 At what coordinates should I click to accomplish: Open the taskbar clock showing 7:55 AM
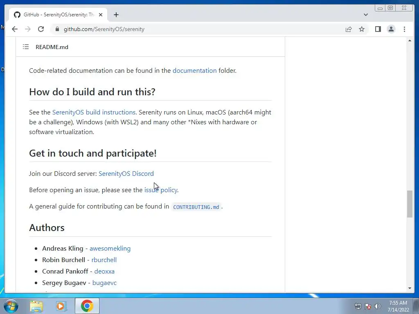[x=398, y=306]
